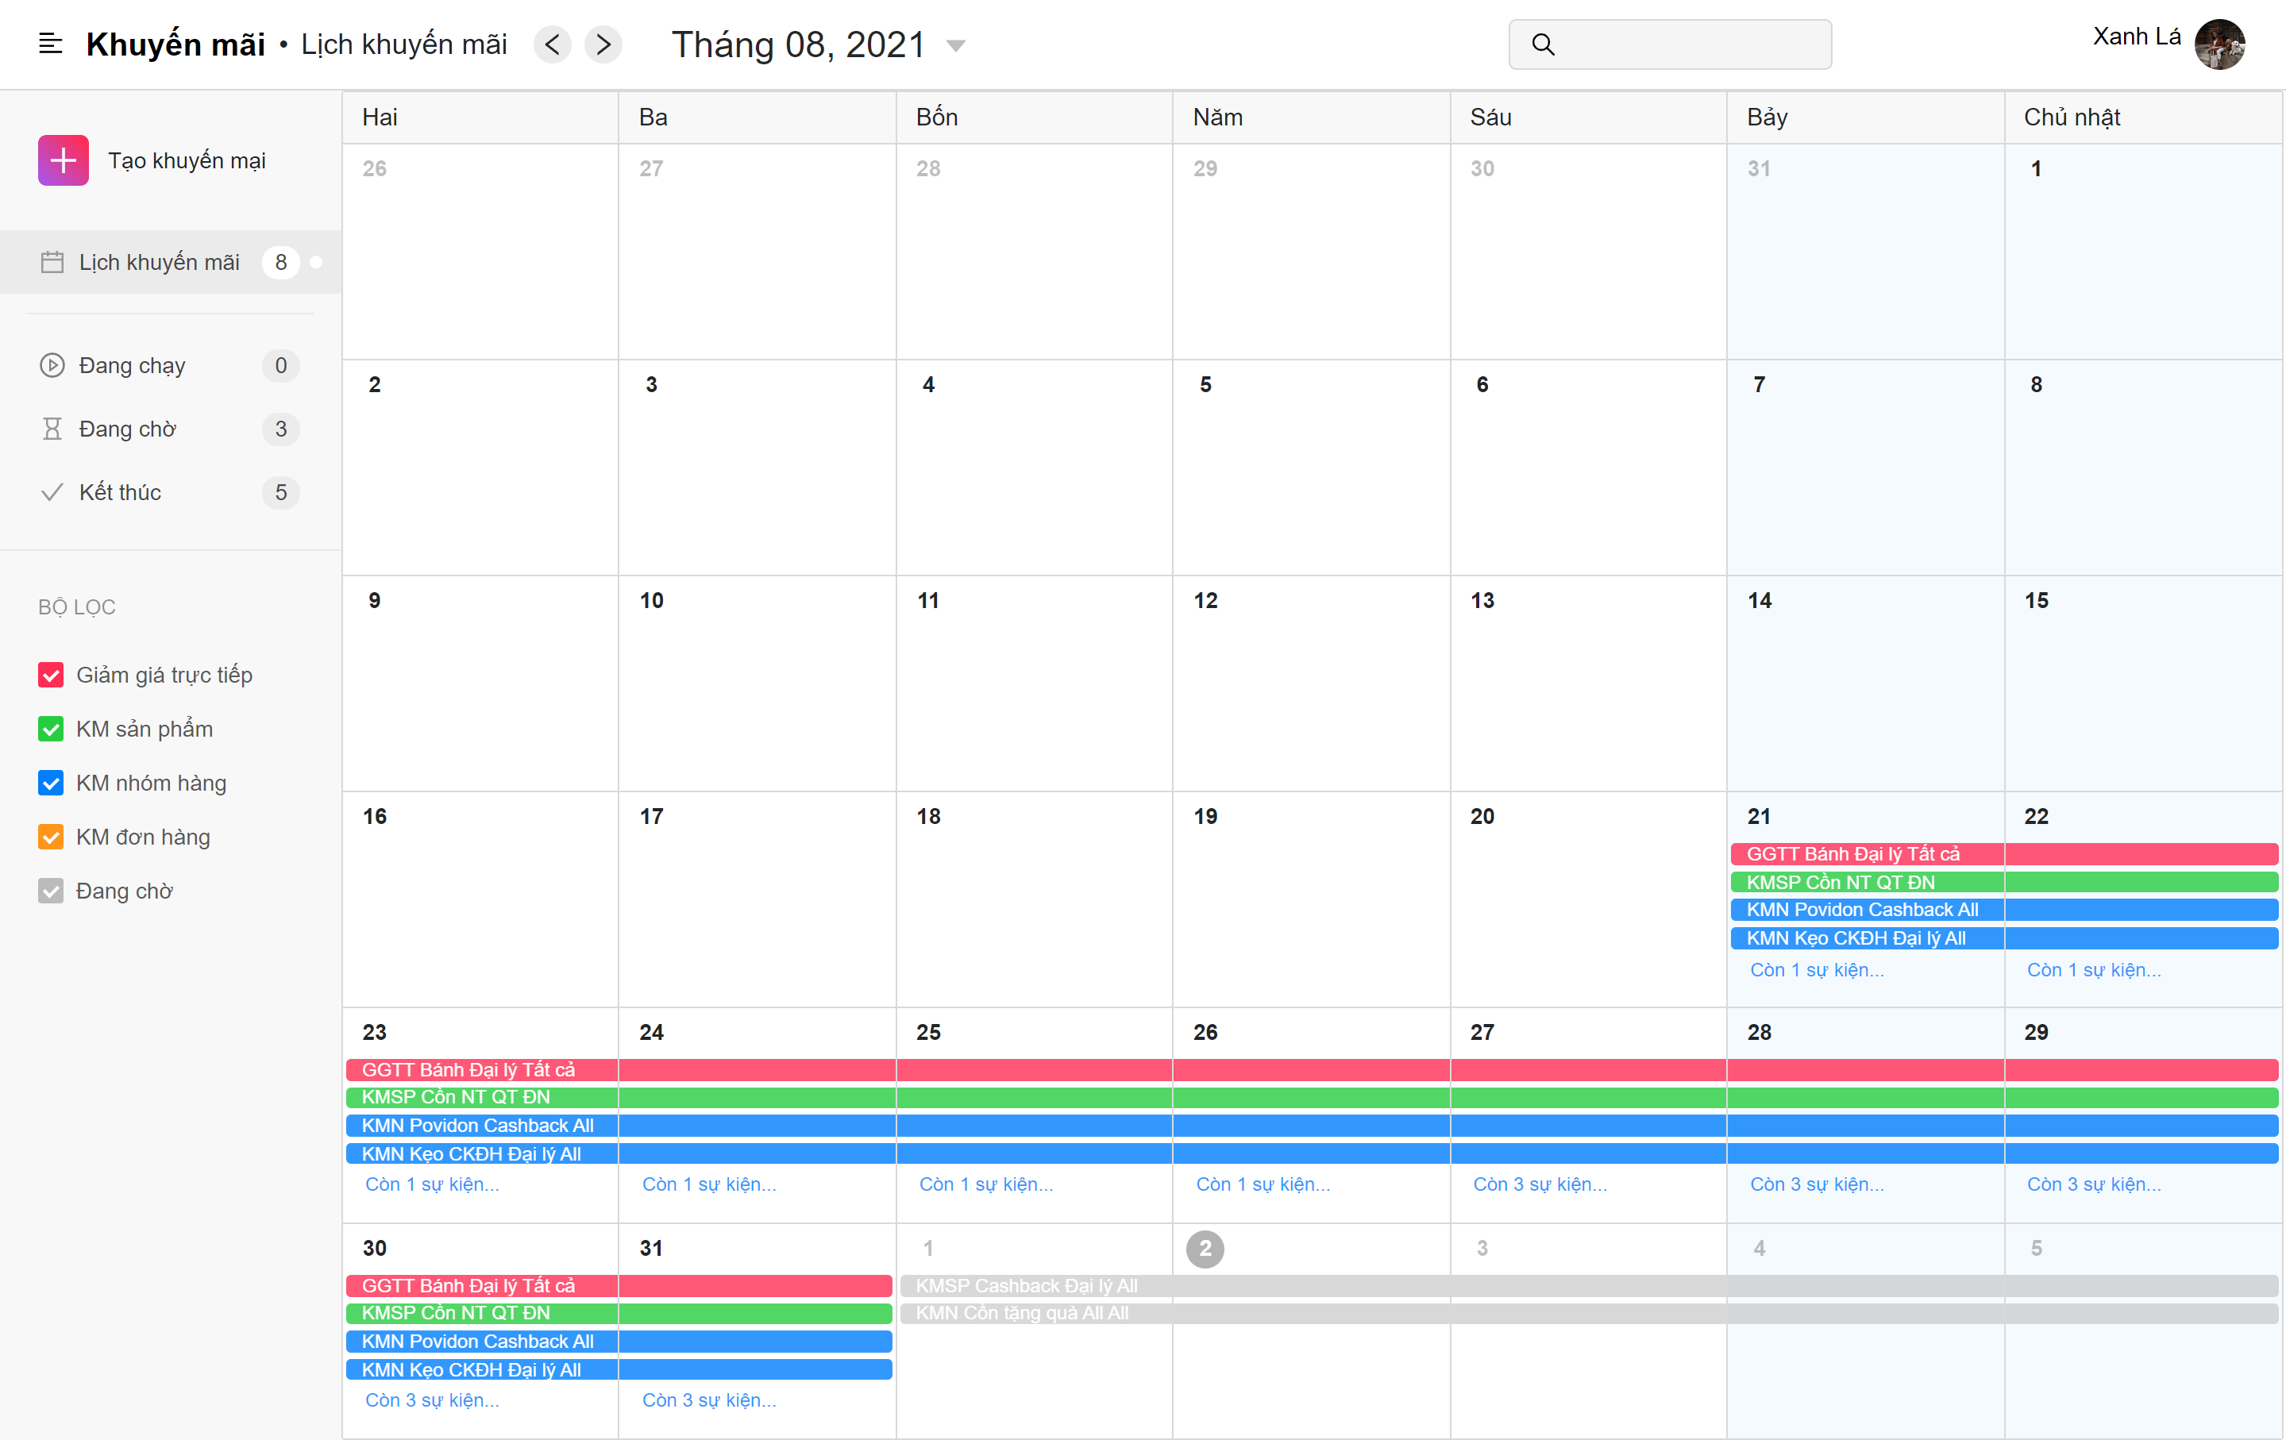Expand the Tháng 08, 2021 month dropdown

tap(957, 44)
